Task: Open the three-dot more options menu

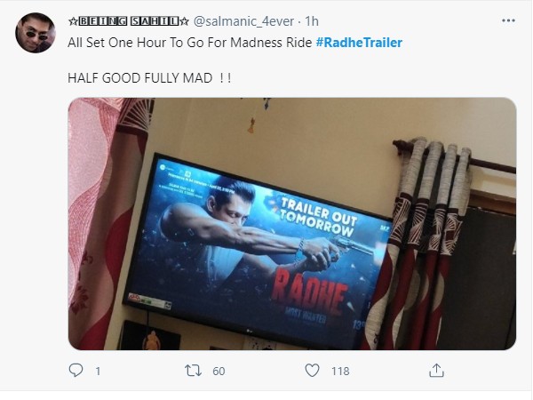Action: [x=508, y=20]
